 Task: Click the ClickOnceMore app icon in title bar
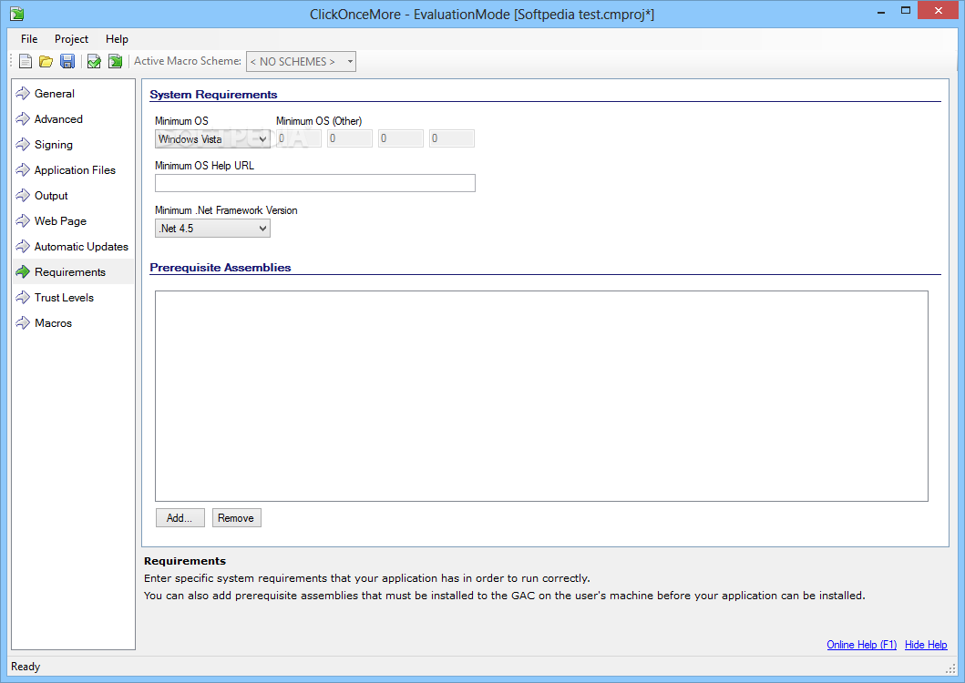(x=16, y=13)
